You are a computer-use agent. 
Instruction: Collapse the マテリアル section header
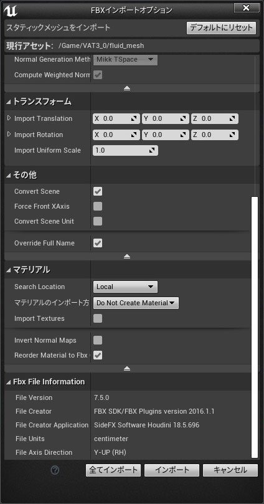point(28,270)
